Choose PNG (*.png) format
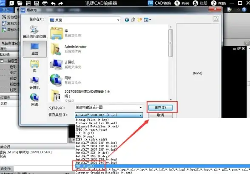This screenshot has height=174, width=250. pos(85,136)
